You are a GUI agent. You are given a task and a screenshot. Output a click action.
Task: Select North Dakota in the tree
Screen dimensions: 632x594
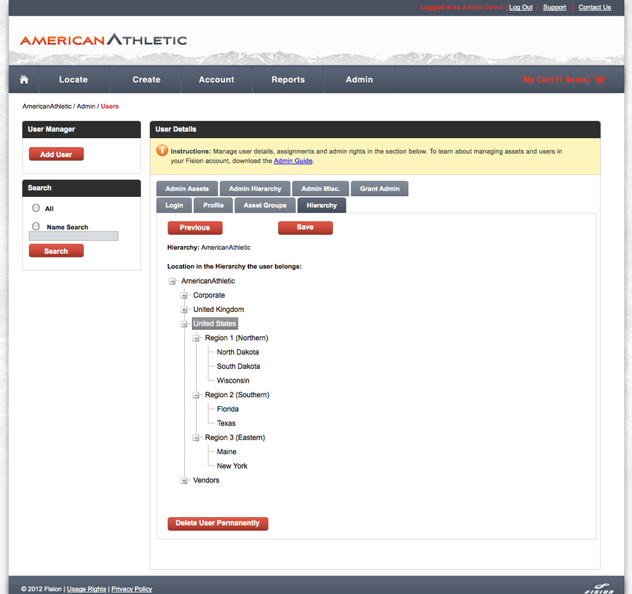tap(238, 352)
